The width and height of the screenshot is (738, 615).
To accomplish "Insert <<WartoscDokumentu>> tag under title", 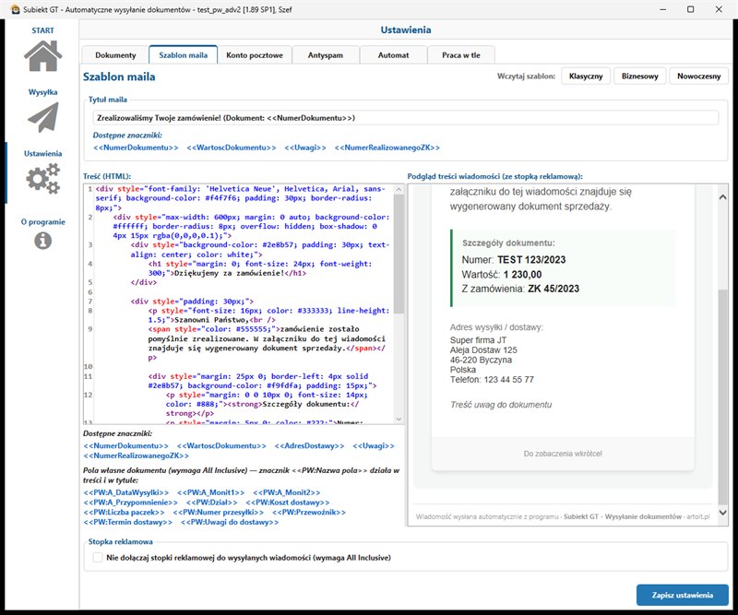I will pos(232,148).
